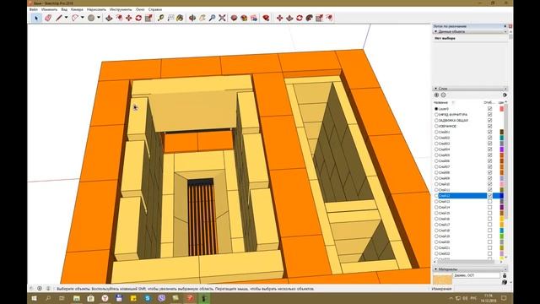Collapse the Слои layers panel section
The image size is (540, 304).
tap(435, 89)
